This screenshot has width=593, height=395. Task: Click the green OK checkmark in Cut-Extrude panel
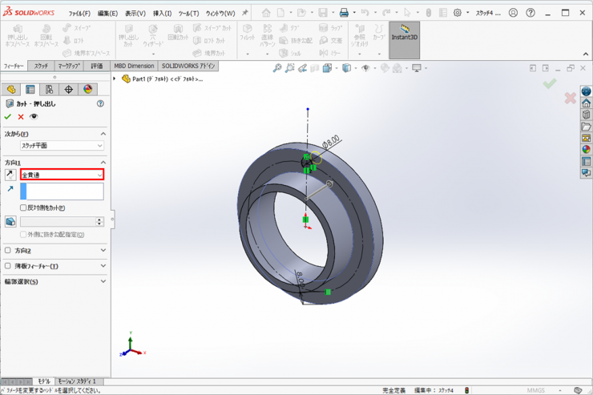[8, 117]
